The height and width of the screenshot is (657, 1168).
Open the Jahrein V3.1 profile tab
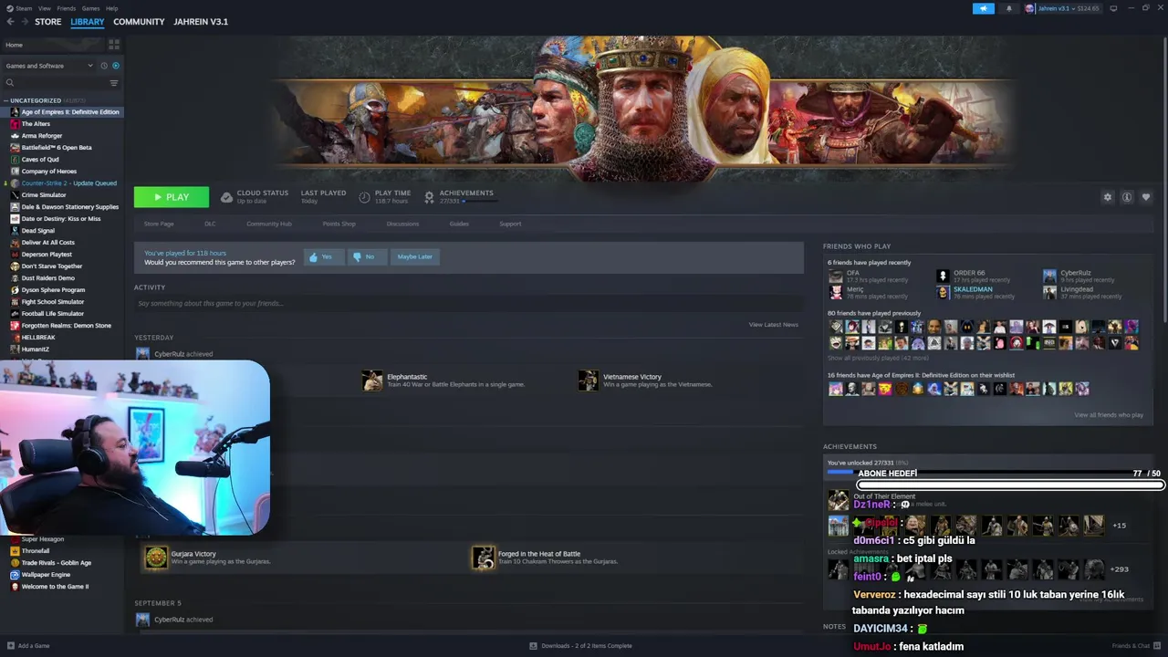201,22
